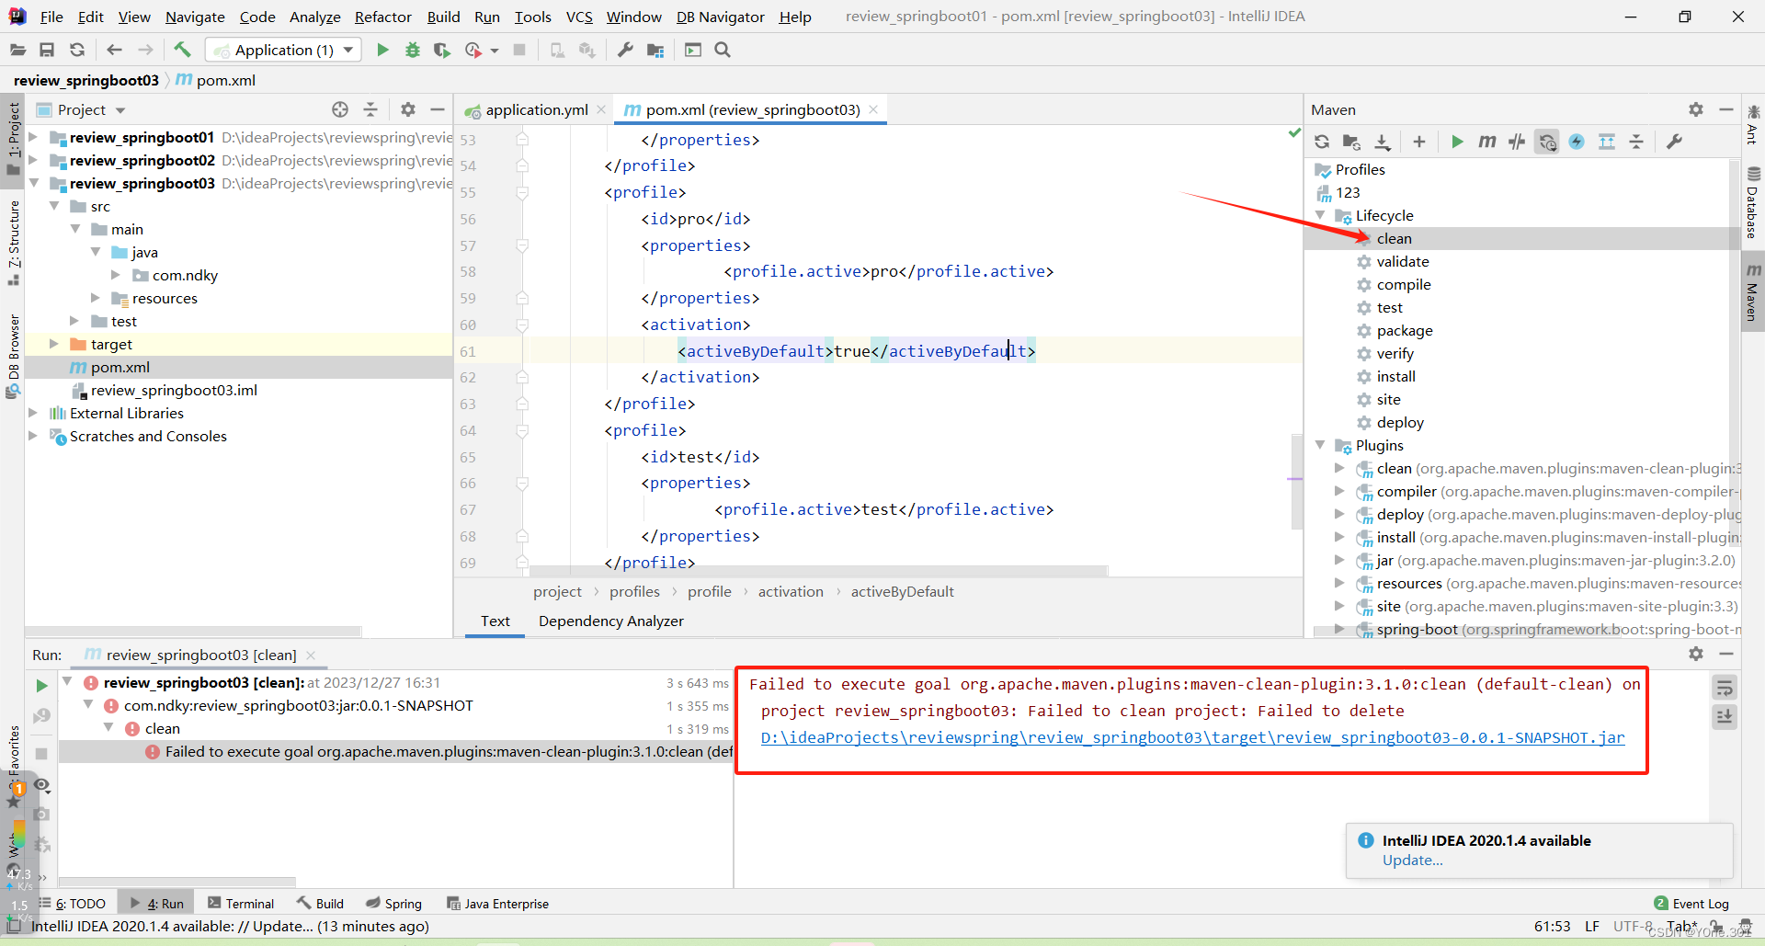This screenshot has width=1765, height=946.
Task: Open file via the folder icon in main toolbar
Action: pyautogui.click(x=17, y=50)
